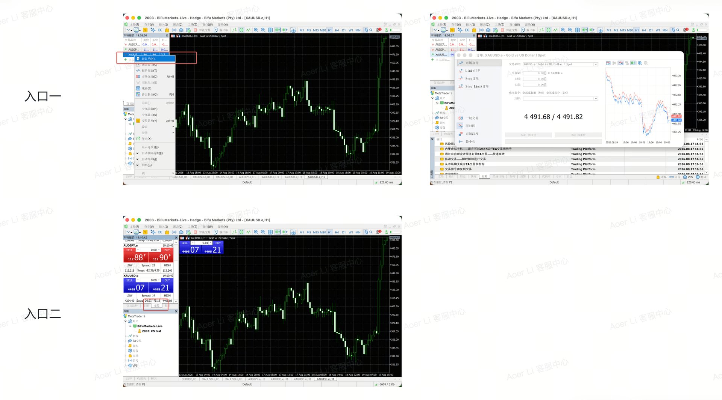Open IDE from the top-left window toolbar

tap(160, 30)
